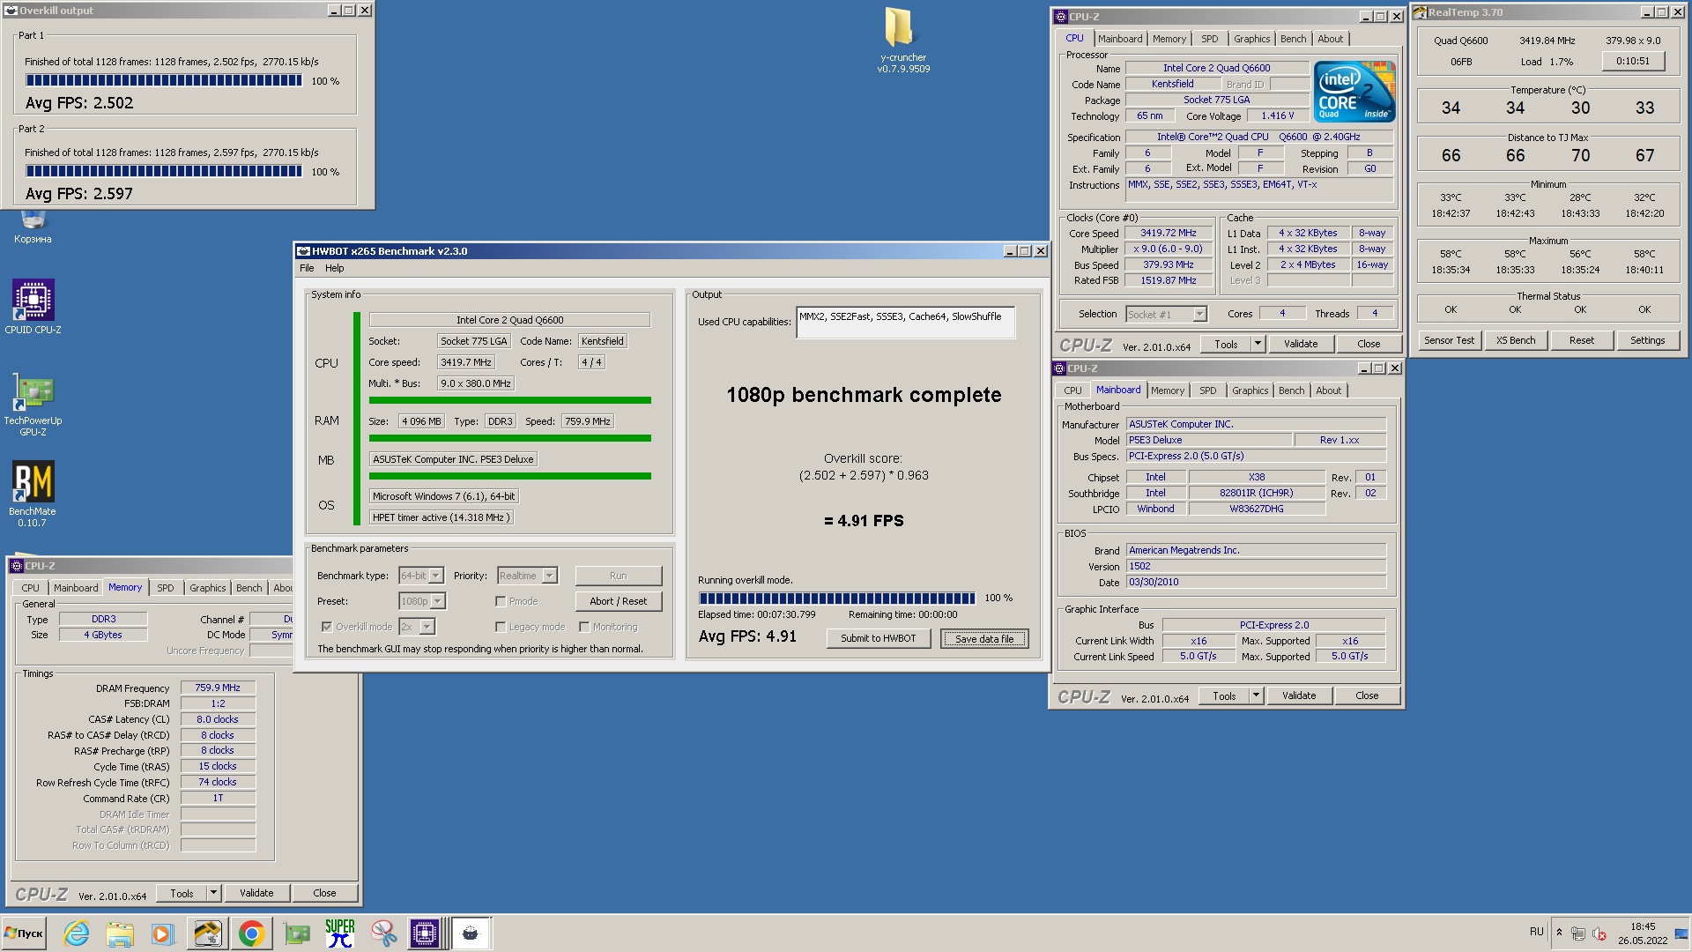Image resolution: width=1692 pixels, height=952 pixels.
Task: Open the y-cruncher folder on desktop
Action: pyautogui.click(x=902, y=41)
